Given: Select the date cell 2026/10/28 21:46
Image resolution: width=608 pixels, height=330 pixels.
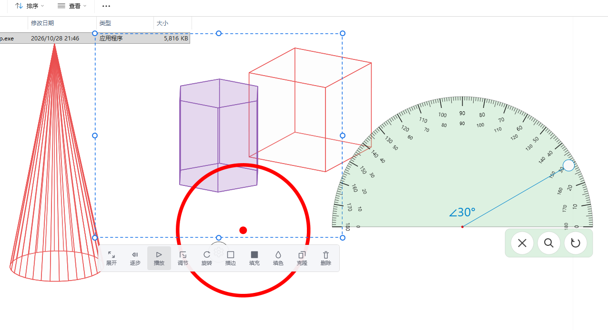Looking at the screenshot, I should click(55, 38).
